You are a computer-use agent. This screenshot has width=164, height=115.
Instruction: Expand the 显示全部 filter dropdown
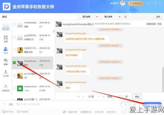tap(89, 17)
